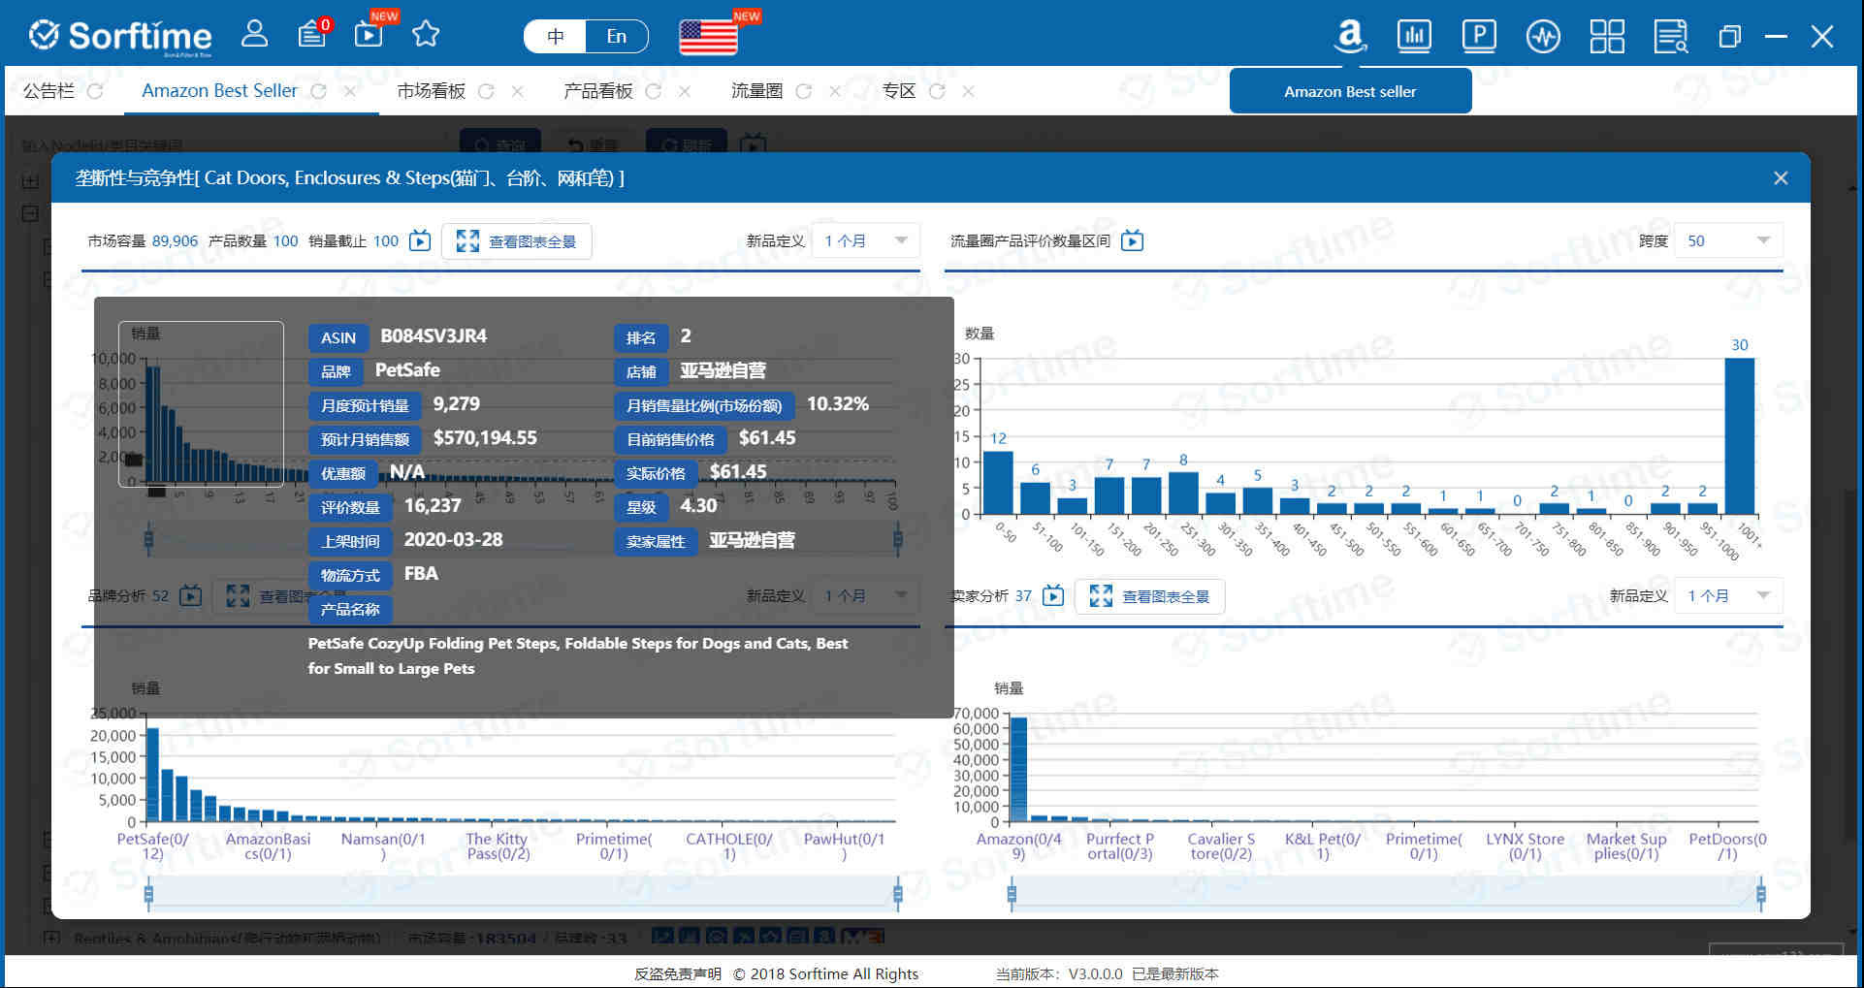Open the user account icon
The image size is (1864, 988).
[x=254, y=35]
